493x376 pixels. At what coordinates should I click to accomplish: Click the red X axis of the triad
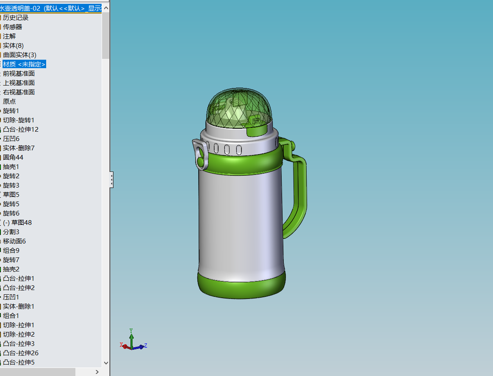point(125,346)
